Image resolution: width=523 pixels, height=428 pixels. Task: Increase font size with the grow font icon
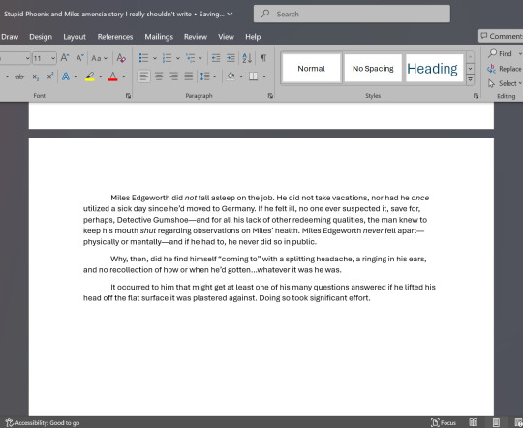65,58
